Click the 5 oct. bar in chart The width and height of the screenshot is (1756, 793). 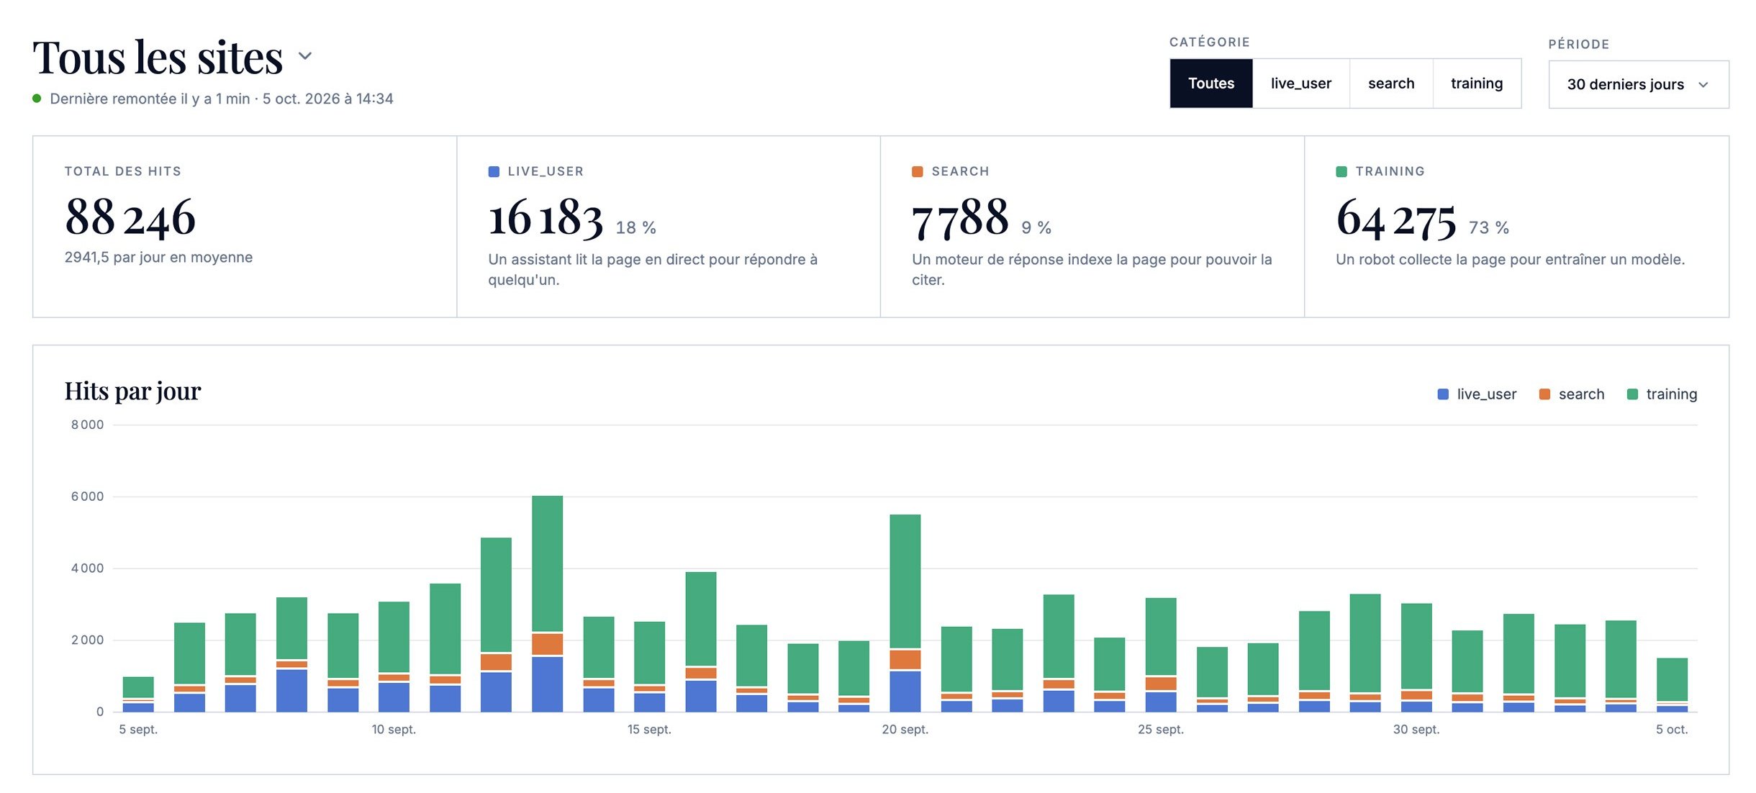[x=1672, y=685]
